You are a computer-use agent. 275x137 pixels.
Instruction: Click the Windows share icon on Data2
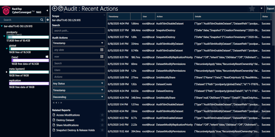coord(47,56)
